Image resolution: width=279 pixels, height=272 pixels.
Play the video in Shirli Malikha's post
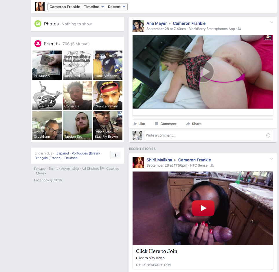click(x=203, y=208)
